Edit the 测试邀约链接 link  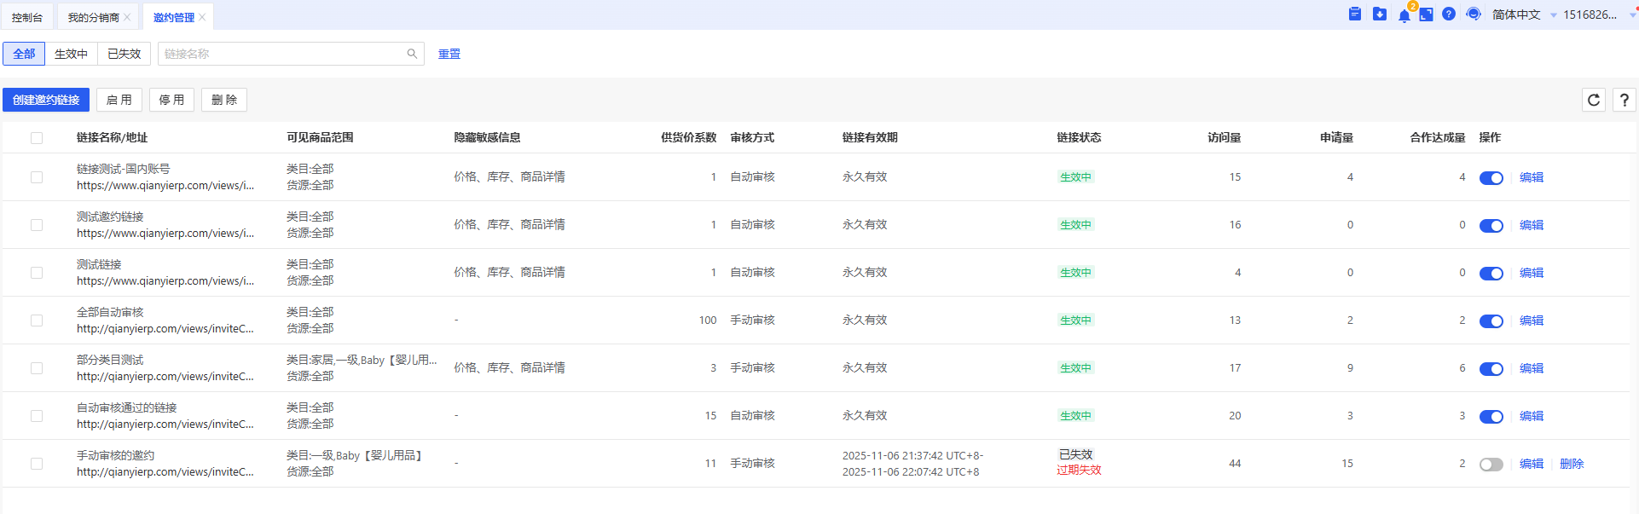click(1532, 225)
